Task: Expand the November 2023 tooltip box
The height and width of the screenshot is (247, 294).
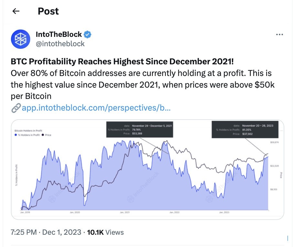Action: (x=246, y=129)
